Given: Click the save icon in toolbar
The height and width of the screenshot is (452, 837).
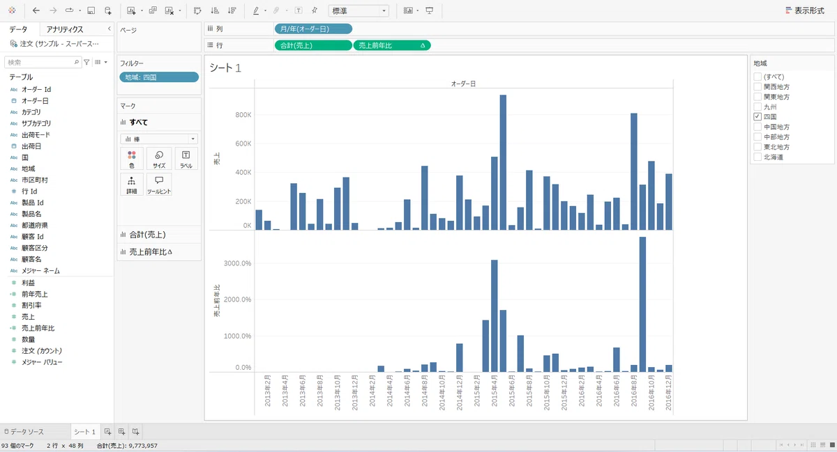Looking at the screenshot, I should [91, 10].
